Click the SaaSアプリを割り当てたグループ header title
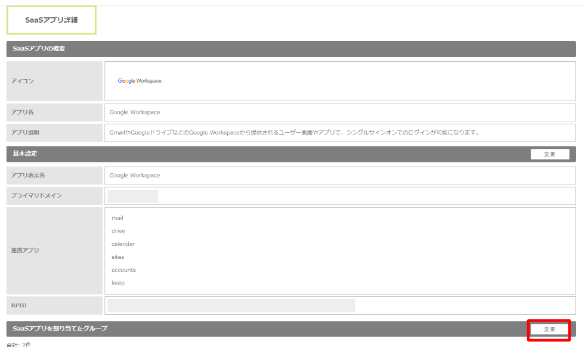The image size is (585, 347). tap(60, 329)
